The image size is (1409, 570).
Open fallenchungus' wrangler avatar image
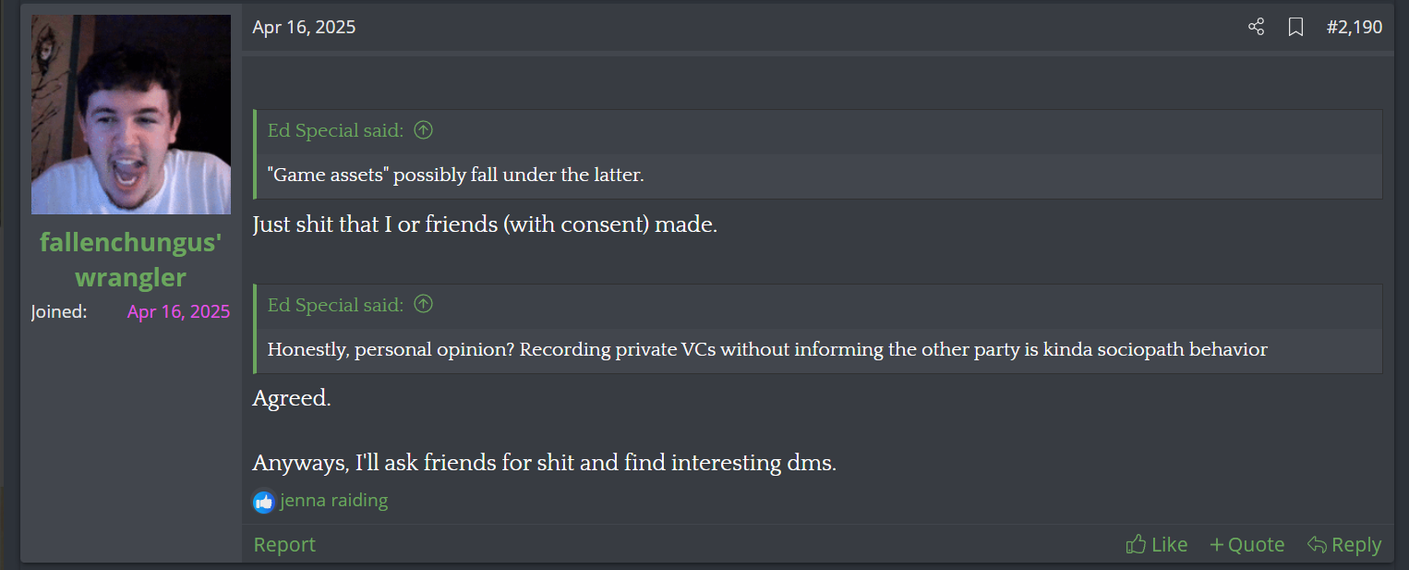(131, 115)
